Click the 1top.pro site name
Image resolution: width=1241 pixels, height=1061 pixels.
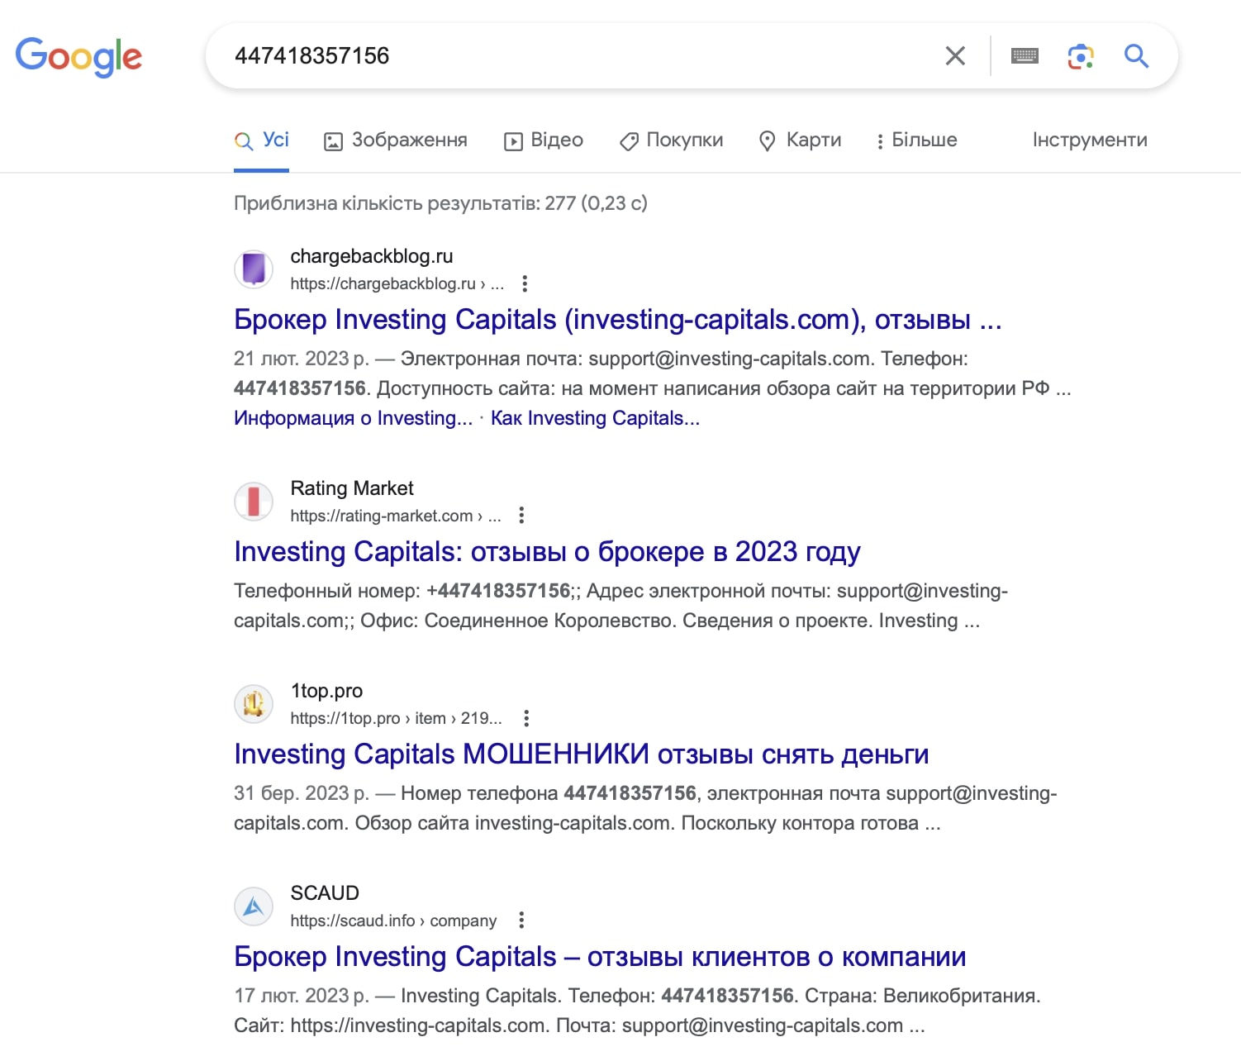326,691
